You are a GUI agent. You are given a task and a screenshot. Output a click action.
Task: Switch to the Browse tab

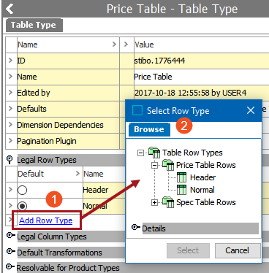[x=149, y=129]
